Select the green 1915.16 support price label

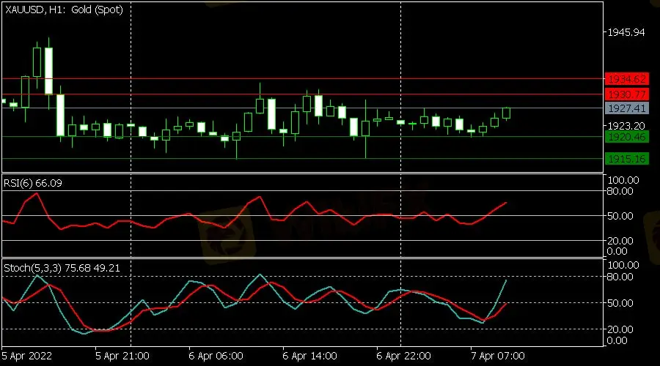pos(626,159)
